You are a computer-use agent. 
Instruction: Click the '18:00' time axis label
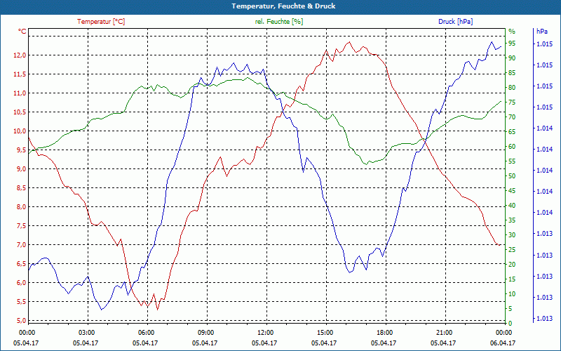pos(384,332)
